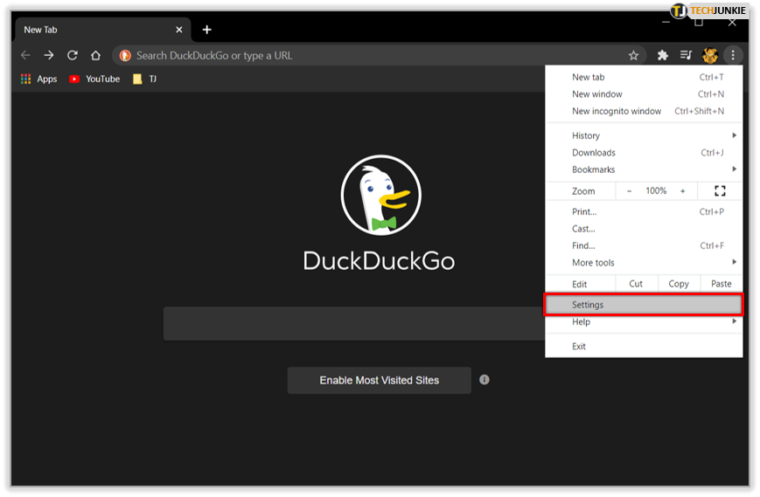Open the Extensions puzzle icon
The image size is (760, 497).
[663, 56]
